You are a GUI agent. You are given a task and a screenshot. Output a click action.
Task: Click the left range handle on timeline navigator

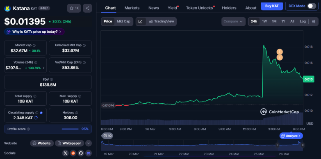pyautogui.click(x=278, y=145)
